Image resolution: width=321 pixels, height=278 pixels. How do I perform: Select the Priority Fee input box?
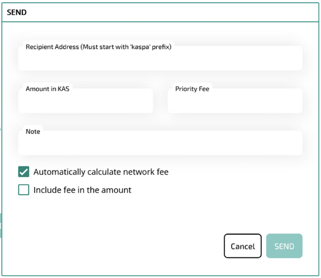(235, 101)
